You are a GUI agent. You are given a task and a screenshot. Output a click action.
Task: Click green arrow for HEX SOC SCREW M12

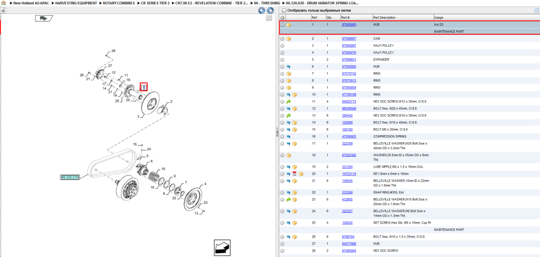point(288,102)
